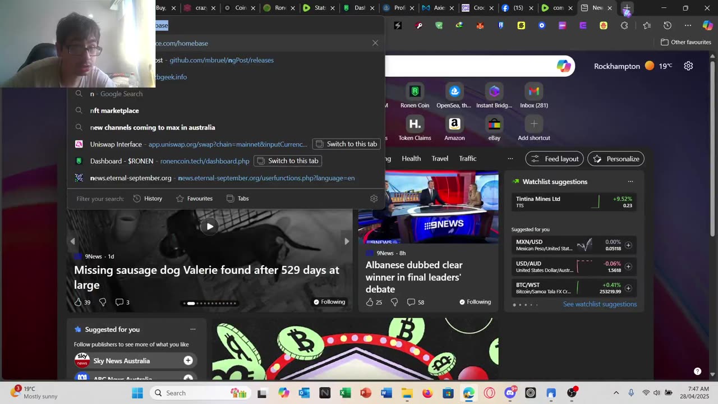Open the Feed layout options
Image resolution: width=718 pixels, height=404 pixels.
click(x=554, y=159)
